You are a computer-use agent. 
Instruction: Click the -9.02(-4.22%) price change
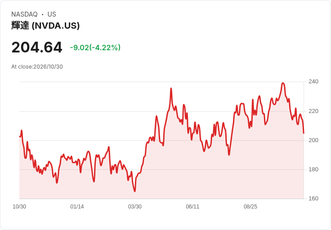coord(95,48)
